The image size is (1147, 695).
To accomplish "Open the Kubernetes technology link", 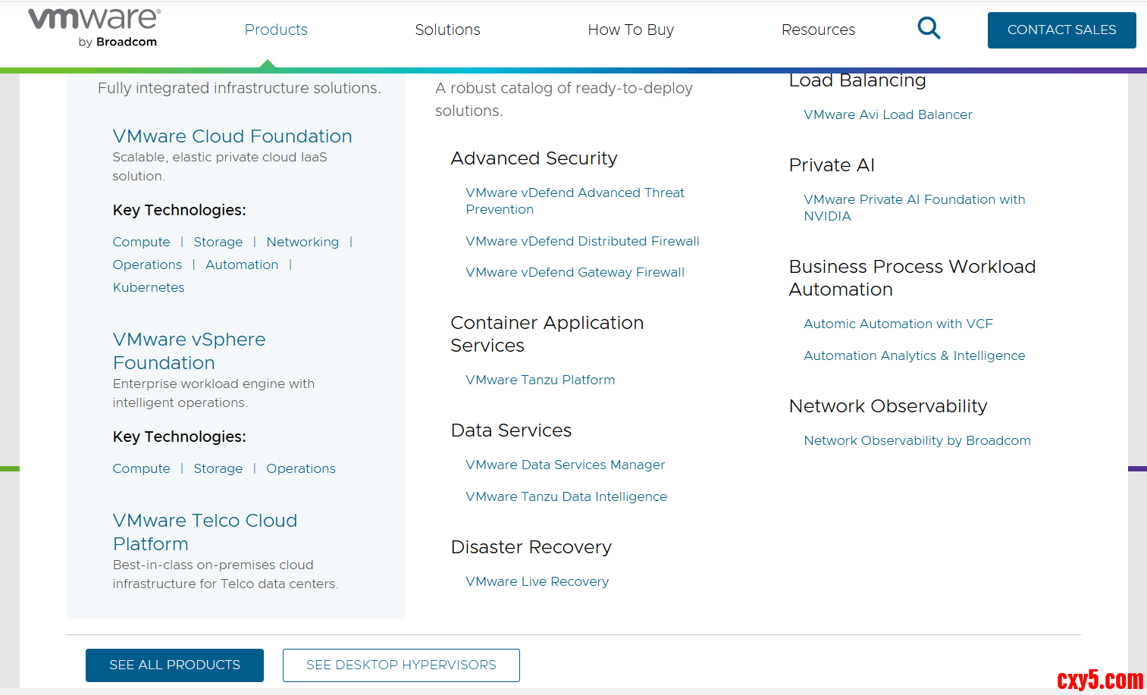I will pyautogui.click(x=149, y=287).
